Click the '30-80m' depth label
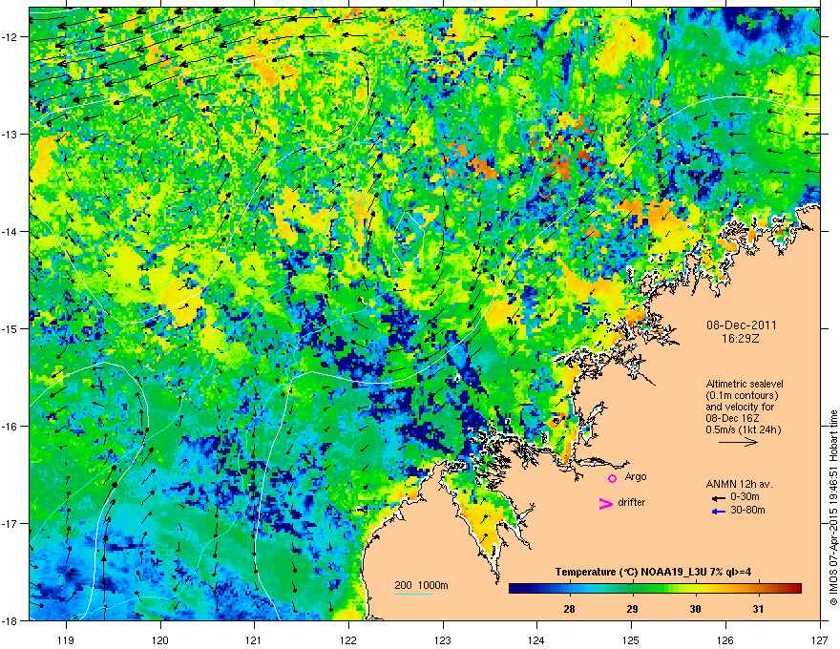This screenshot has width=840, height=649. coord(747,511)
